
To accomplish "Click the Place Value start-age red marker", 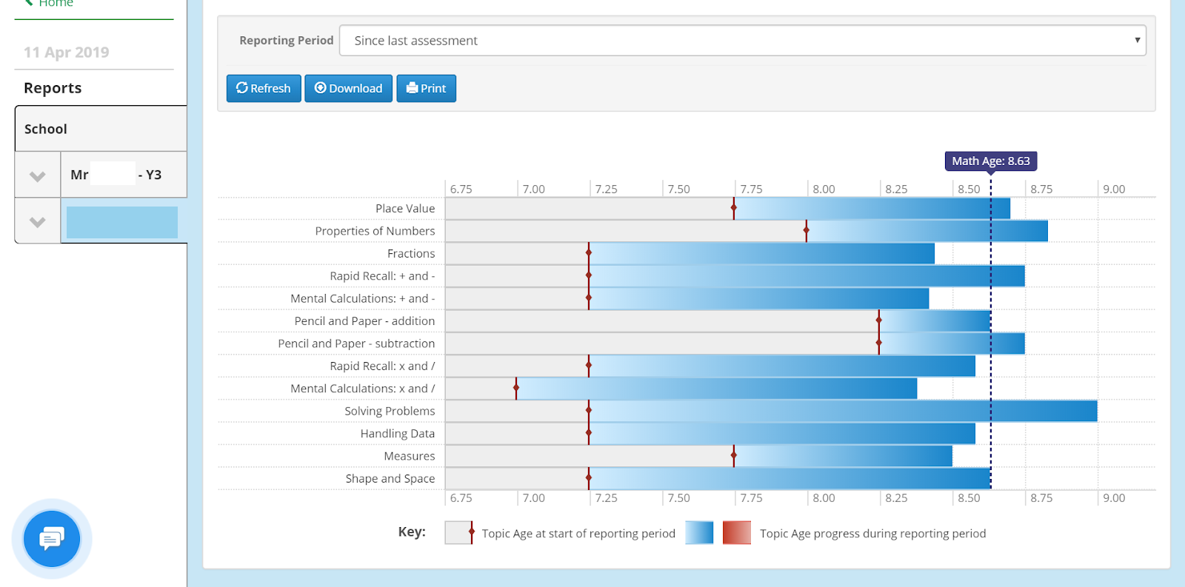I will pos(734,209).
